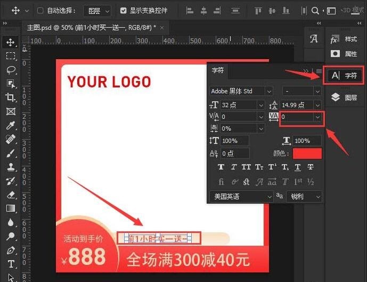This screenshot has height=282, width=367.
Task: Uncheck the 显示变换控件 checkbox
Action: coord(124,11)
